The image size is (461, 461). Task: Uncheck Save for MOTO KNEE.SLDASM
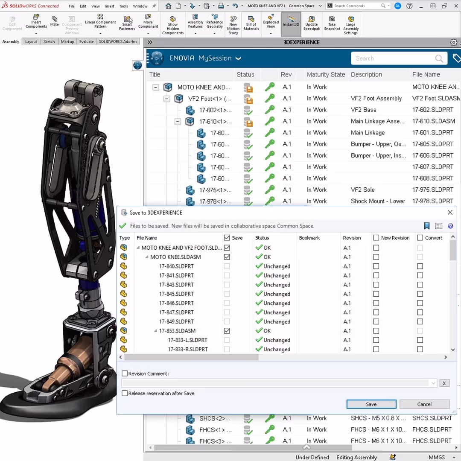click(x=227, y=257)
